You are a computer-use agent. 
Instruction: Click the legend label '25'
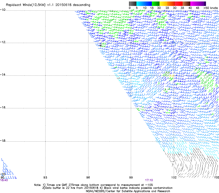(x=167, y=8)
